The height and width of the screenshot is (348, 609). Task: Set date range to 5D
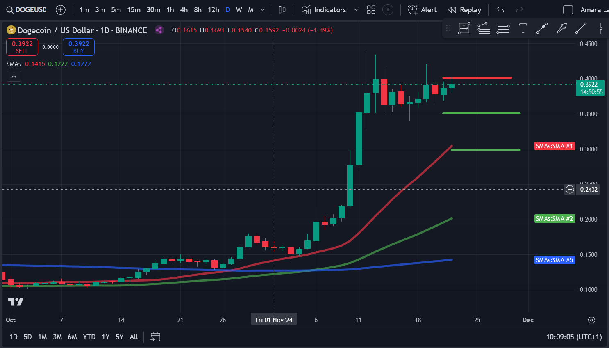click(27, 337)
